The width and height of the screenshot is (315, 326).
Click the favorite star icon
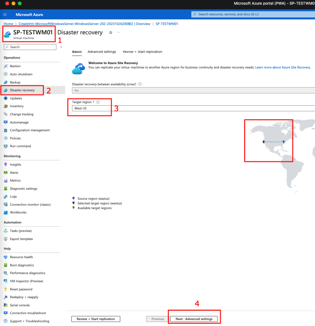tap(111, 32)
